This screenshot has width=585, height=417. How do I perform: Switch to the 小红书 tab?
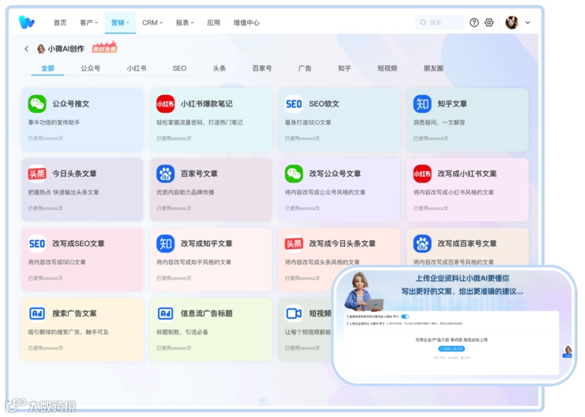(x=136, y=68)
